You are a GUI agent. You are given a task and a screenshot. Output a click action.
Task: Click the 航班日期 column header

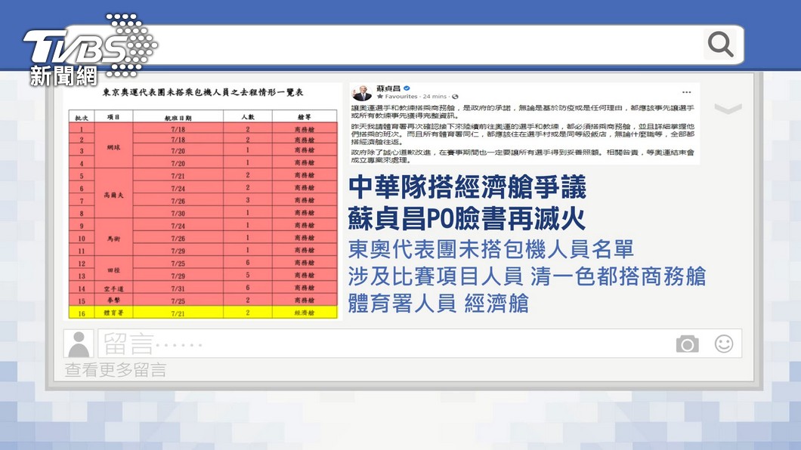pos(178,117)
